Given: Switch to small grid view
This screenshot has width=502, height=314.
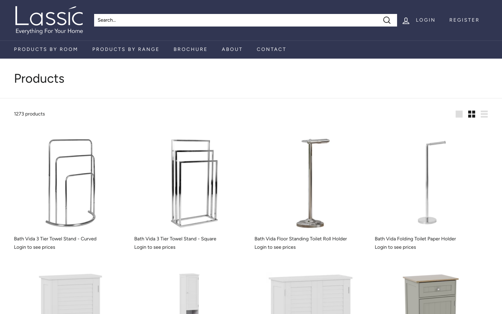Looking at the screenshot, I should (472, 114).
